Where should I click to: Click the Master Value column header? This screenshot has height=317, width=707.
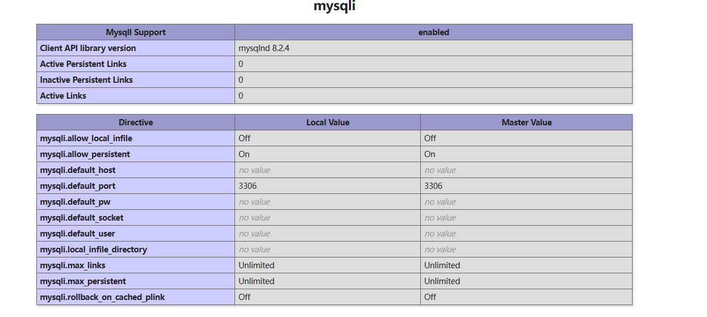[526, 122]
